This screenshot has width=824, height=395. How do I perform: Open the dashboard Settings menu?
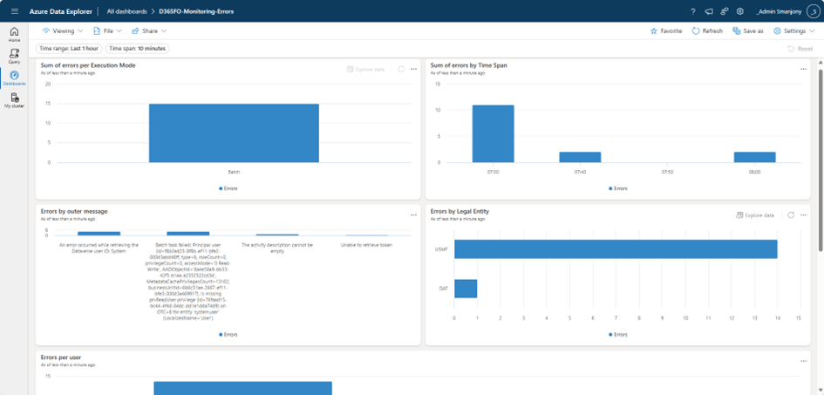[793, 31]
